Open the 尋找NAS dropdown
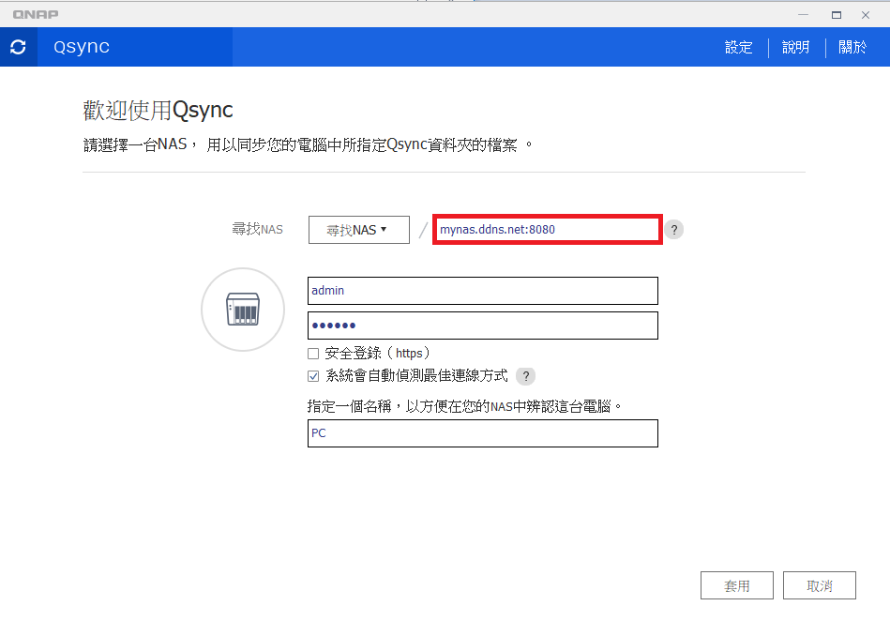The height and width of the screenshot is (621, 890). [x=358, y=229]
